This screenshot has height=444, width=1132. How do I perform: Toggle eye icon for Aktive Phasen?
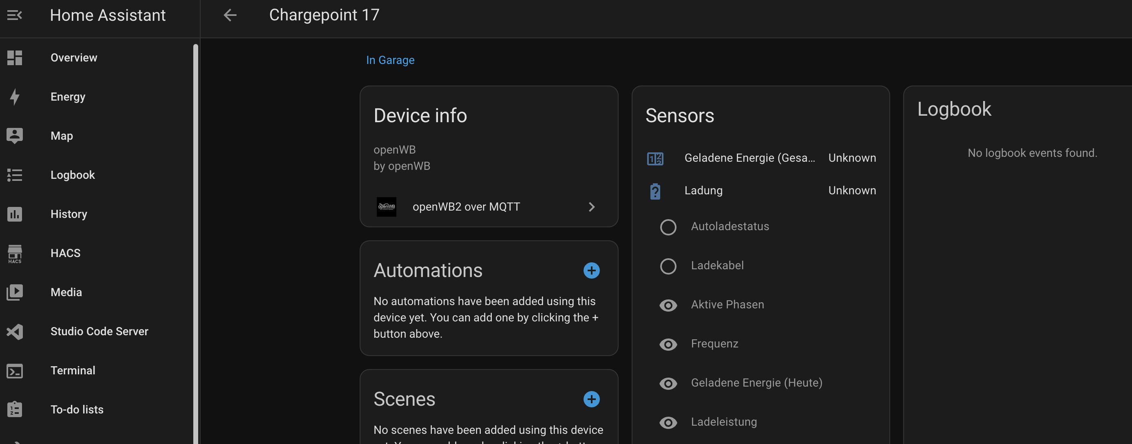[x=668, y=305]
